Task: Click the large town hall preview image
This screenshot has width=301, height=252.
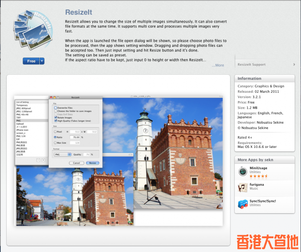Action: click(178, 153)
